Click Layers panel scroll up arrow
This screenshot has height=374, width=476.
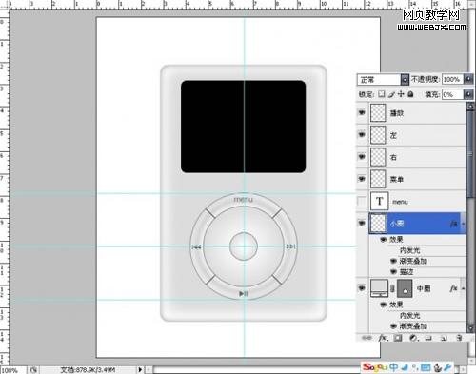470,107
